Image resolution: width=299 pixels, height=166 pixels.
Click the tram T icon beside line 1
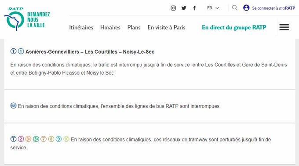(x=13, y=51)
